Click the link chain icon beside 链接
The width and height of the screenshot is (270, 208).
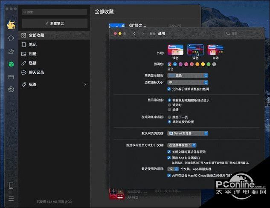pyautogui.click(x=23, y=63)
